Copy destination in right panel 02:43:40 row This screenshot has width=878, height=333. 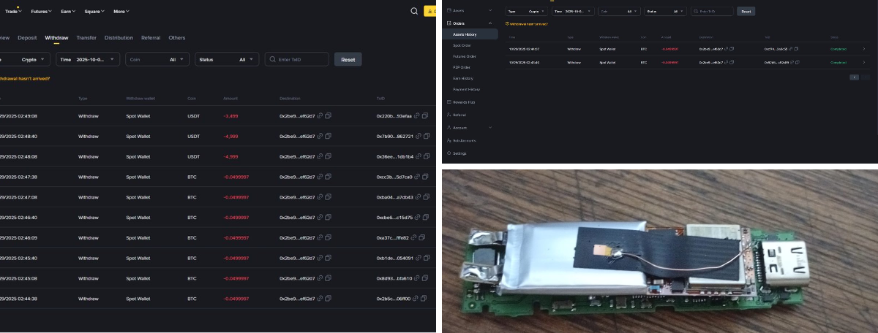[733, 63]
